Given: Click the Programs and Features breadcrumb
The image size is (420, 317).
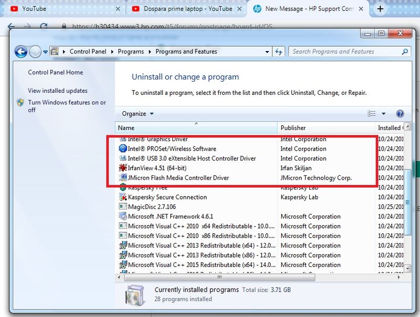Looking at the screenshot, I should click(186, 51).
